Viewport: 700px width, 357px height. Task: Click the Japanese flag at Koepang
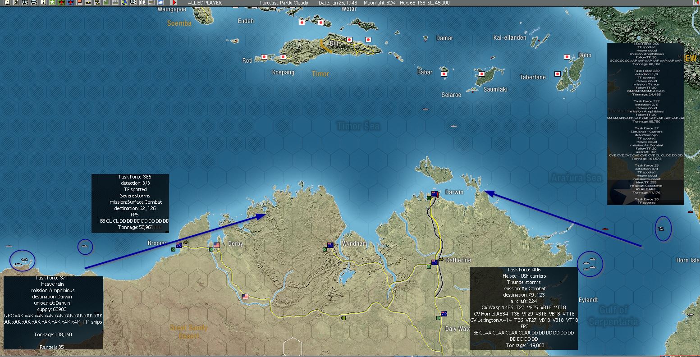point(283,57)
